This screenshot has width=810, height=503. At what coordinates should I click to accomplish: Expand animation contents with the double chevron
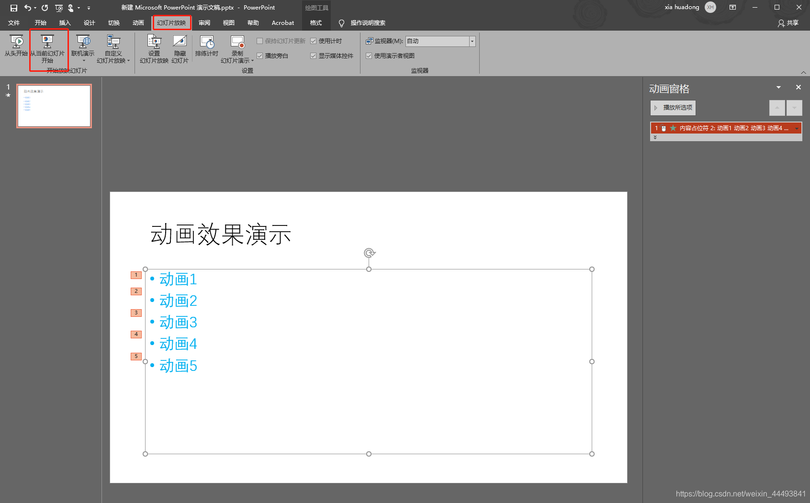[x=655, y=137]
